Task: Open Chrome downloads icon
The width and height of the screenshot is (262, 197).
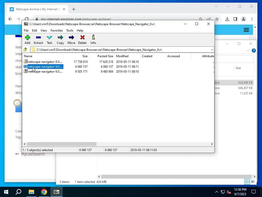Action: click(227, 19)
